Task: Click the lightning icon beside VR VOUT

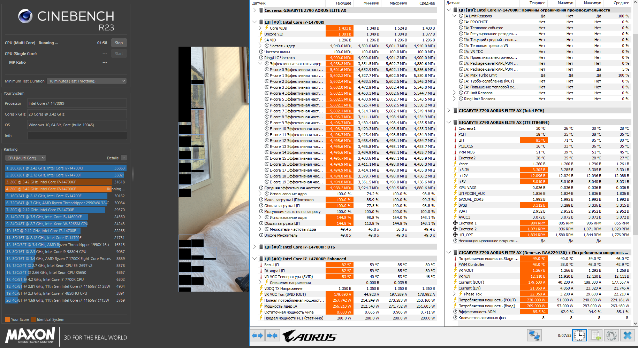Action: click(x=455, y=270)
